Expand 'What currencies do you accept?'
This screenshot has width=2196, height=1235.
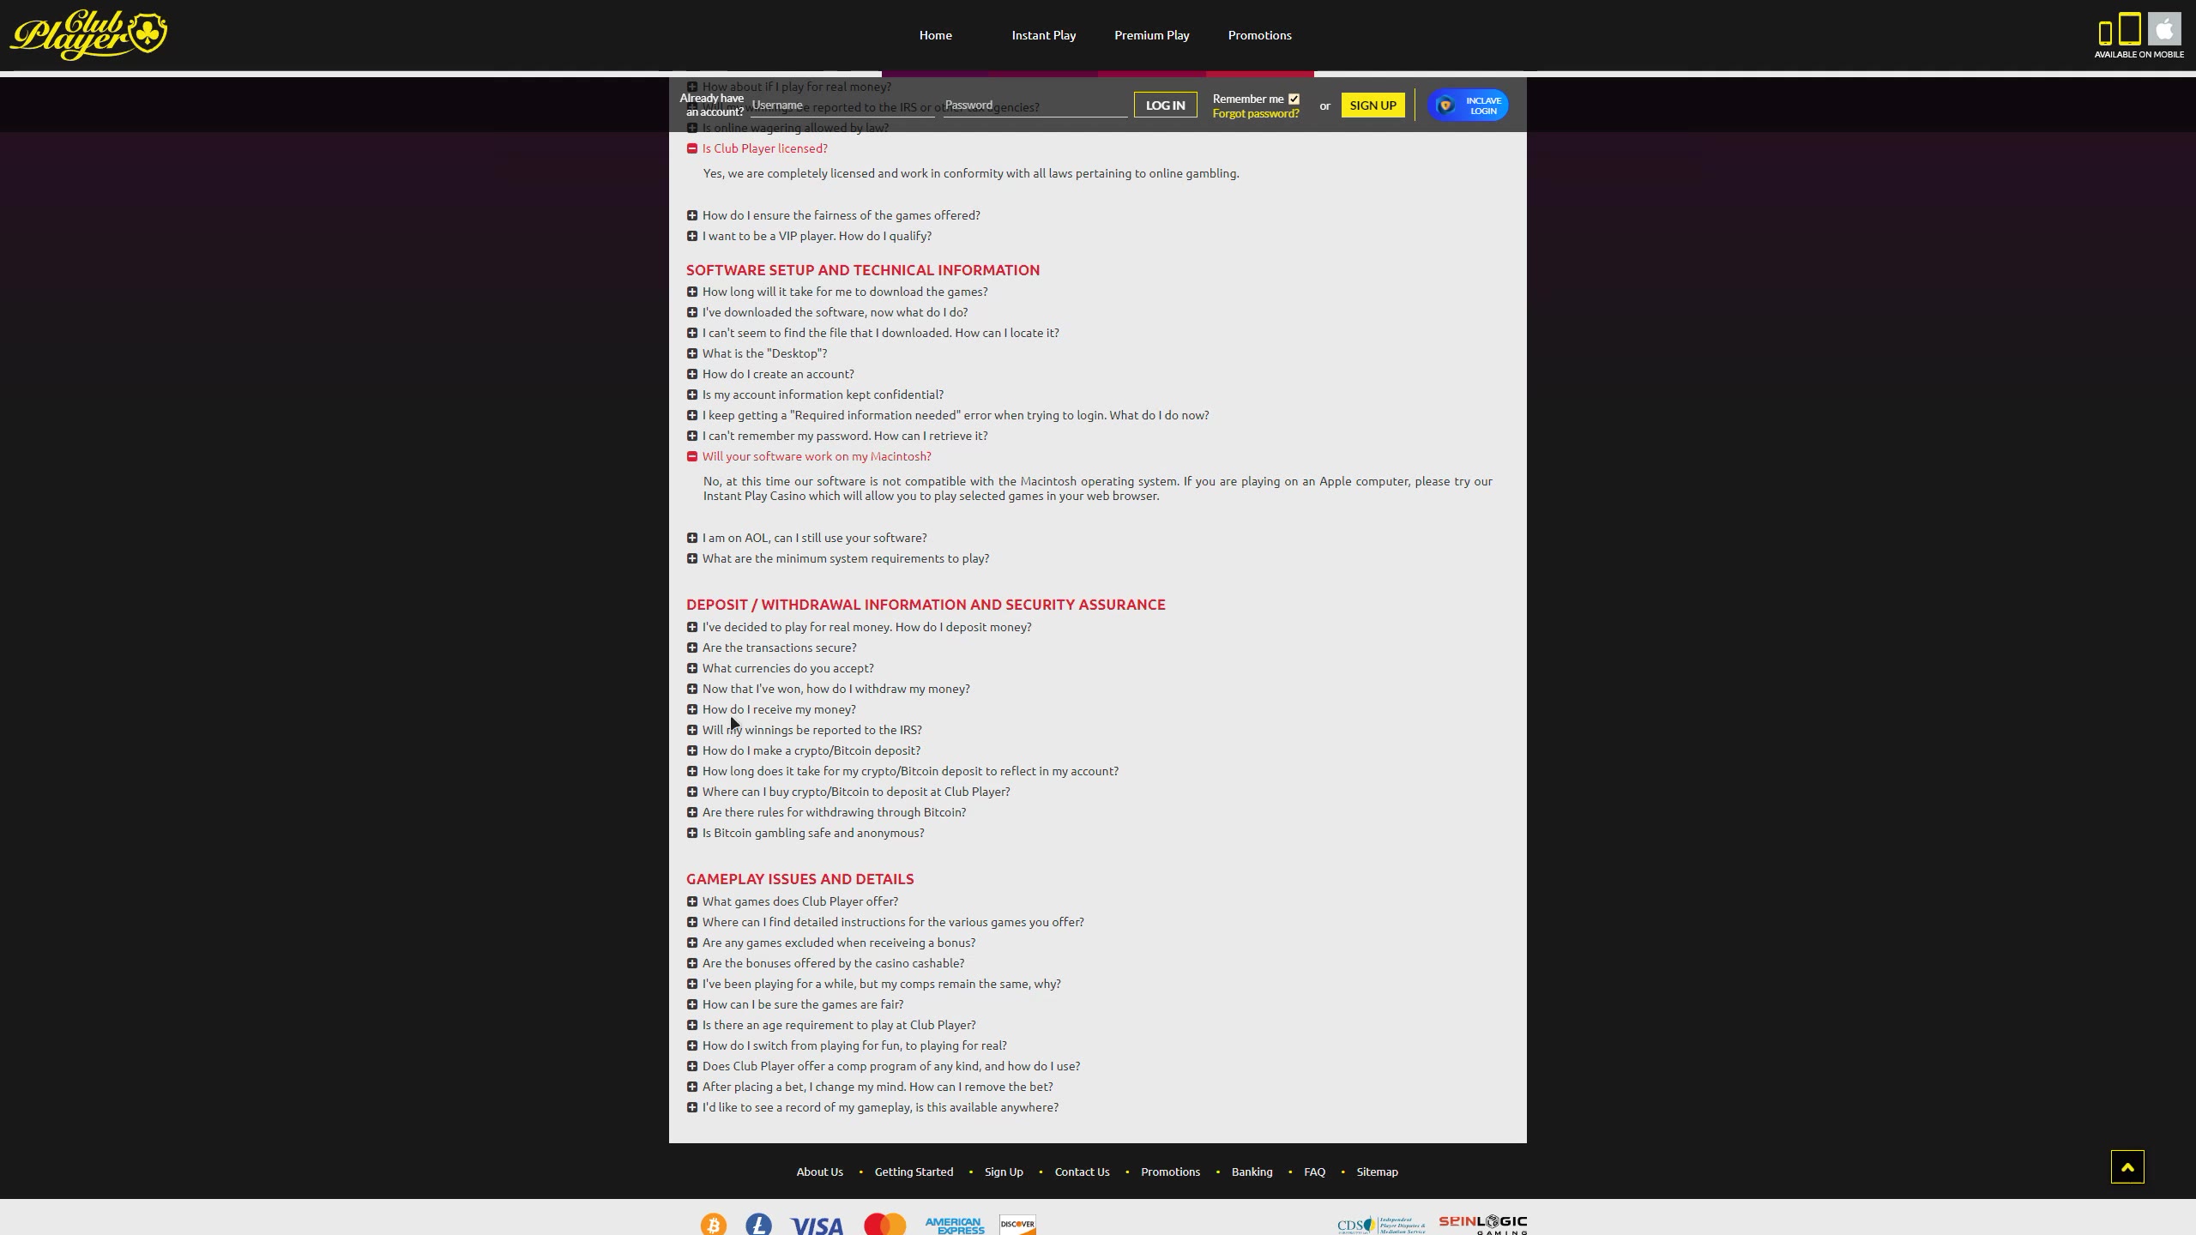(787, 668)
